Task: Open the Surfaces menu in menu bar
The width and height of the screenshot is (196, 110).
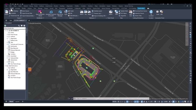Action: 42,6
